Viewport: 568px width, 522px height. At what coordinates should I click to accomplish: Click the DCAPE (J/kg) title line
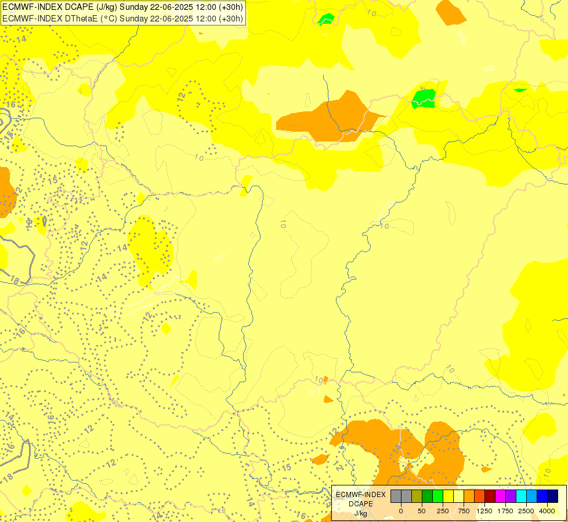pos(123,7)
